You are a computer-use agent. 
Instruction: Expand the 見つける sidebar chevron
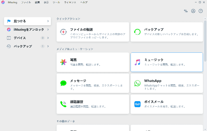click(48, 21)
